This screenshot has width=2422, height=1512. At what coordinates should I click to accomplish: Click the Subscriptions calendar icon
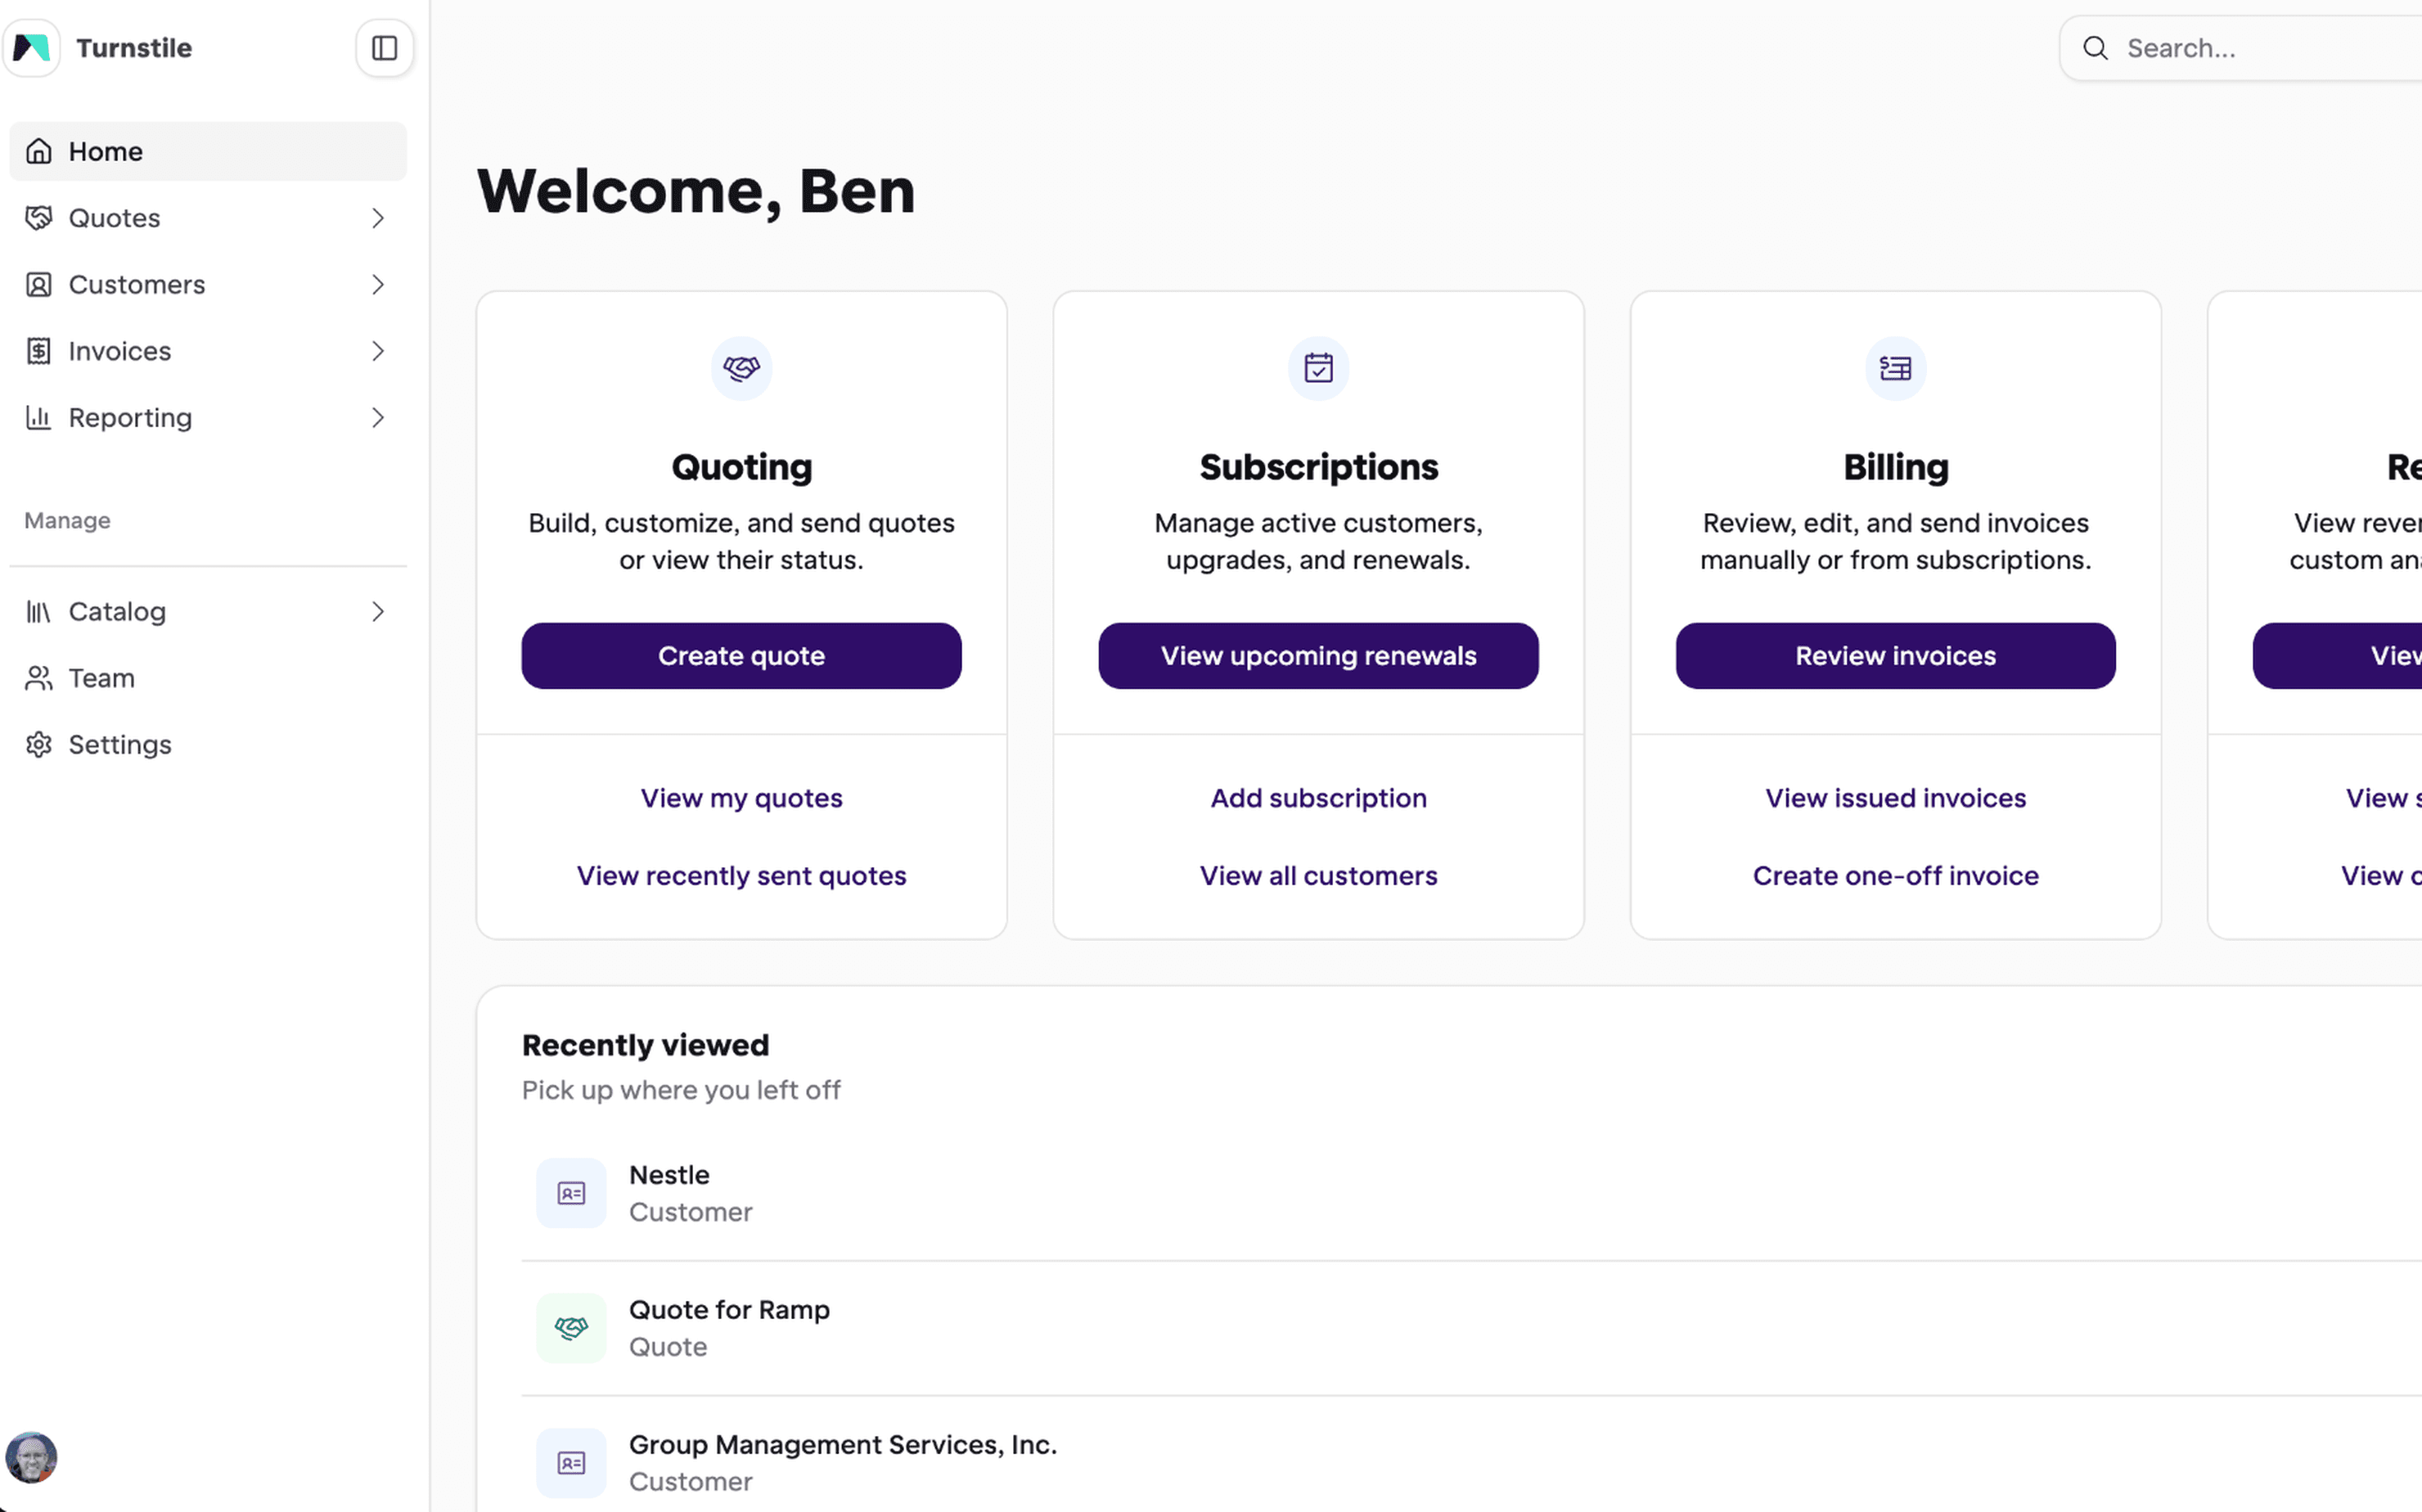coord(1318,368)
